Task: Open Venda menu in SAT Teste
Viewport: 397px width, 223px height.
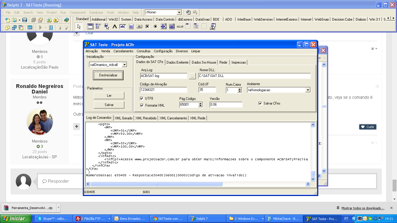Action: 105,51
